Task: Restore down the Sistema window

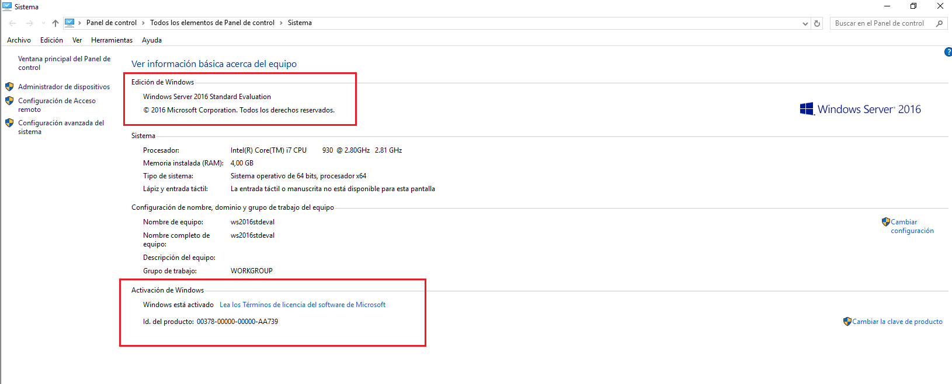Action: (913, 6)
